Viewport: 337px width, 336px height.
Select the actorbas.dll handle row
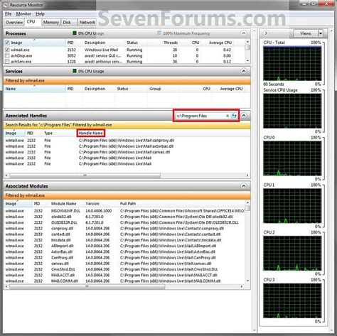point(127,146)
